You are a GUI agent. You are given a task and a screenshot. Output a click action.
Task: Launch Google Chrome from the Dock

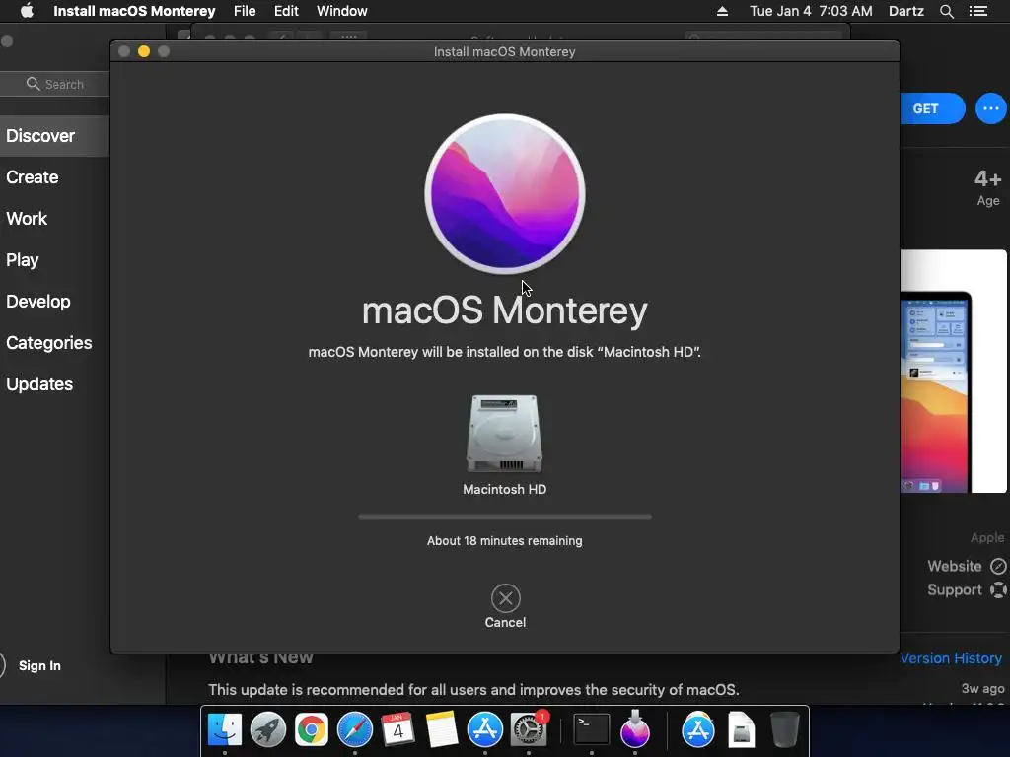311,729
